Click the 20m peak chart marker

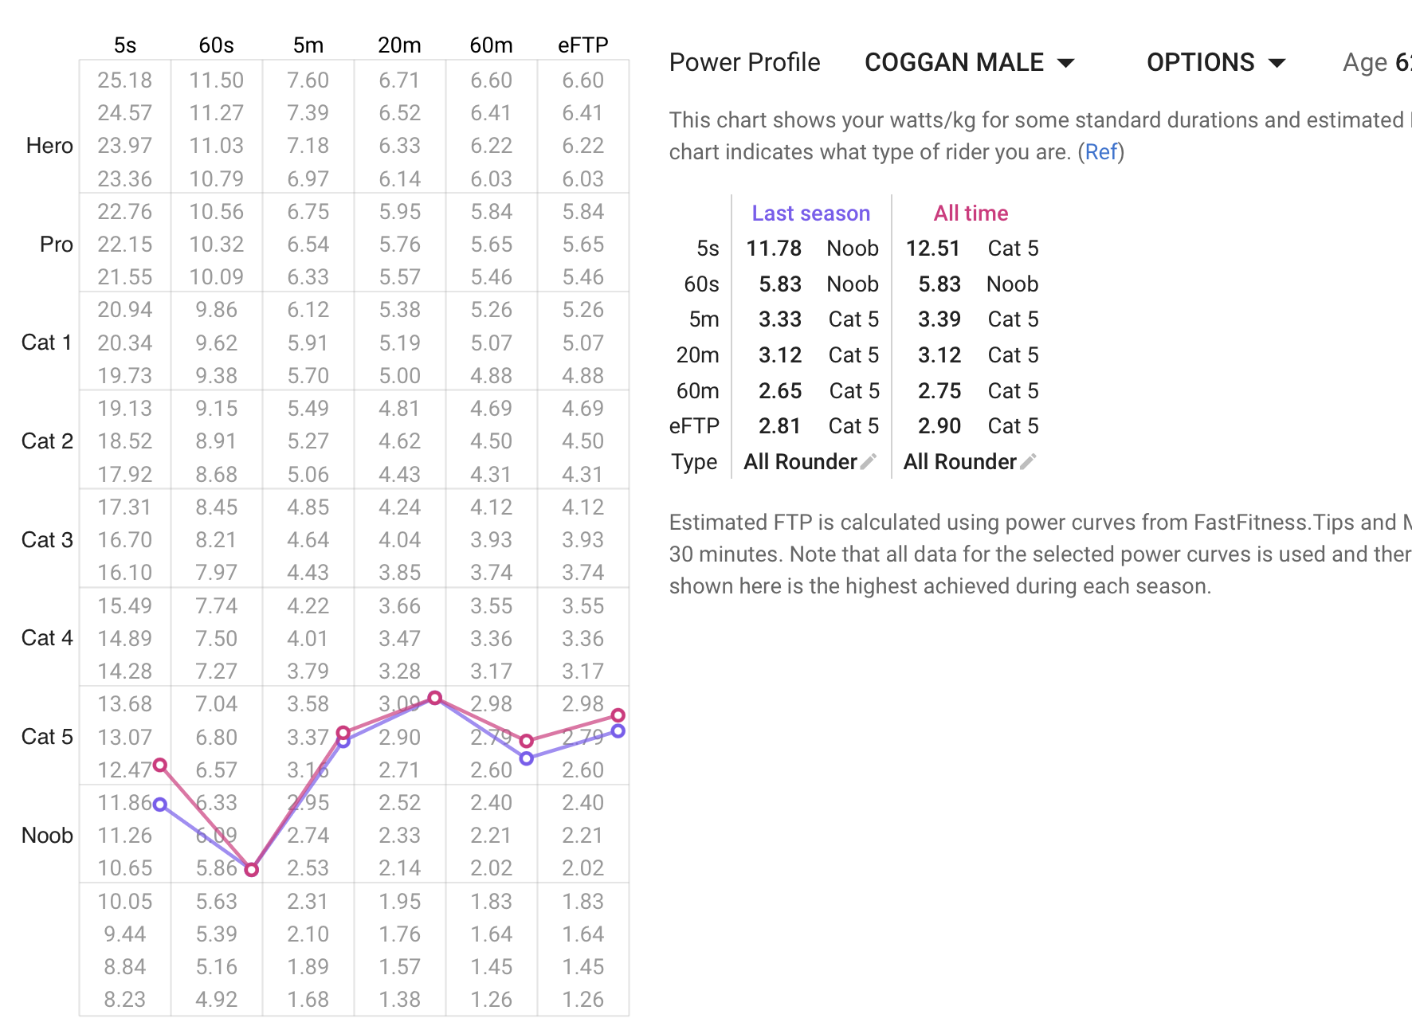pyautogui.click(x=435, y=698)
